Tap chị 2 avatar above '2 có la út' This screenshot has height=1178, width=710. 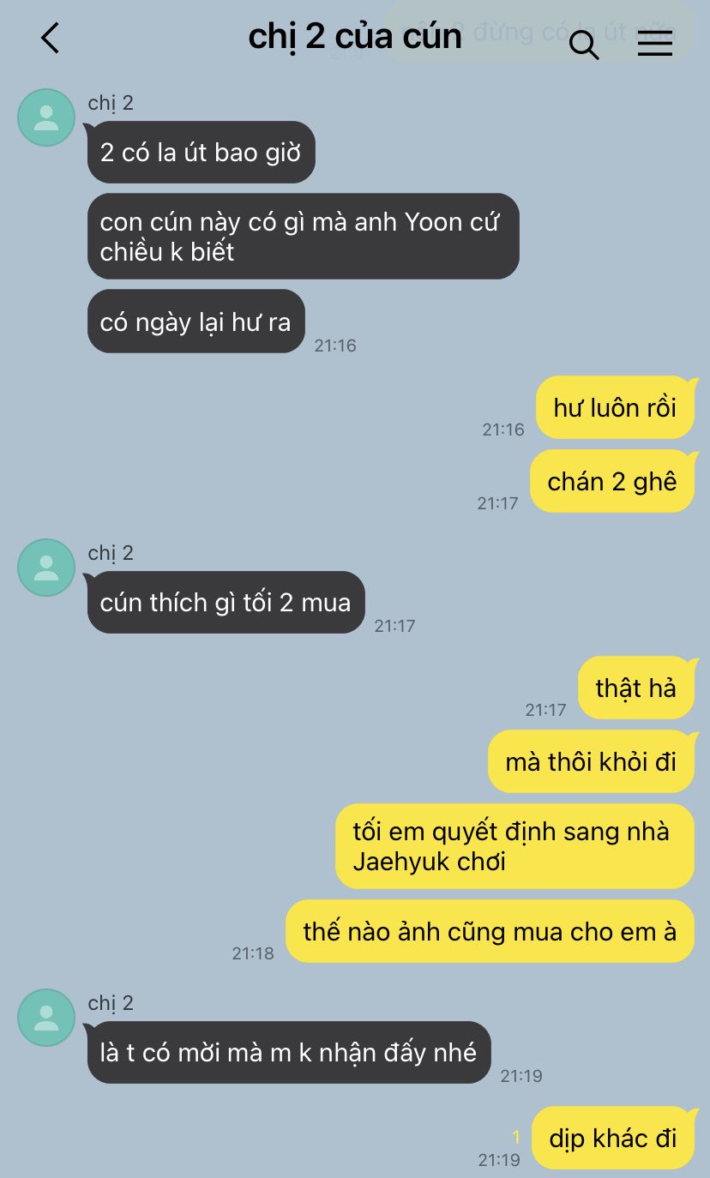46,117
